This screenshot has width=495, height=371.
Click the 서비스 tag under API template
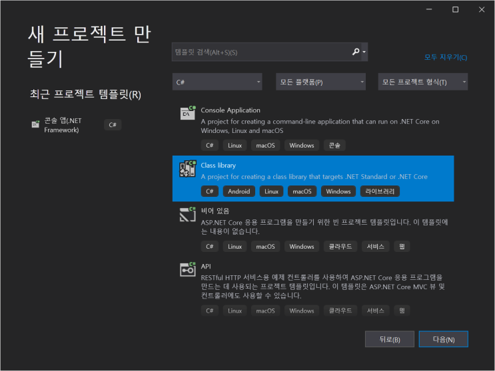[375, 310]
